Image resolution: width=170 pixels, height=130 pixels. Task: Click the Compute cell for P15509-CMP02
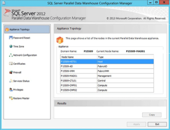click(125, 90)
